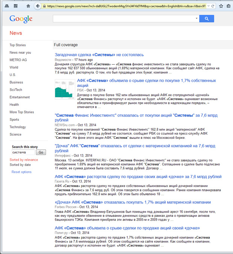Click the Google logo
The height and width of the screenshot is (254, 233).
click(x=21, y=19)
